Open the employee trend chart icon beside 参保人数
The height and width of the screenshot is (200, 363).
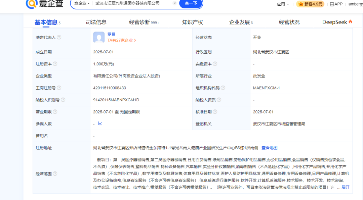pyautogui.click(x=100, y=123)
